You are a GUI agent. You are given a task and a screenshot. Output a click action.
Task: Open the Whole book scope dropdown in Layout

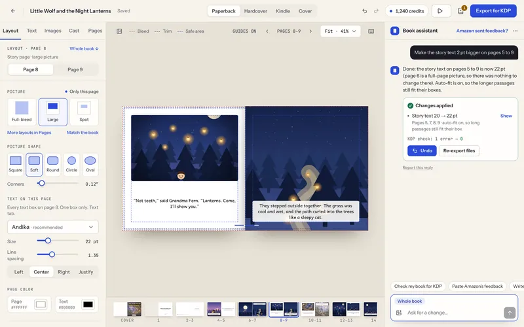pos(84,48)
